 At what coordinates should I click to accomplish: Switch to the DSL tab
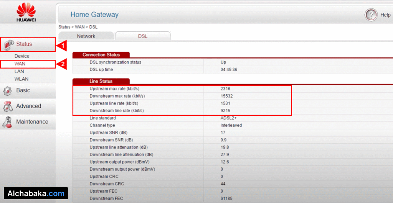[x=142, y=36]
